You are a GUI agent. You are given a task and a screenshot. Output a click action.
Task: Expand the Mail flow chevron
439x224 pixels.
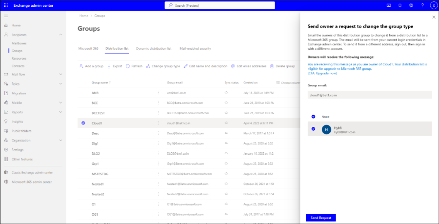click(x=61, y=75)
